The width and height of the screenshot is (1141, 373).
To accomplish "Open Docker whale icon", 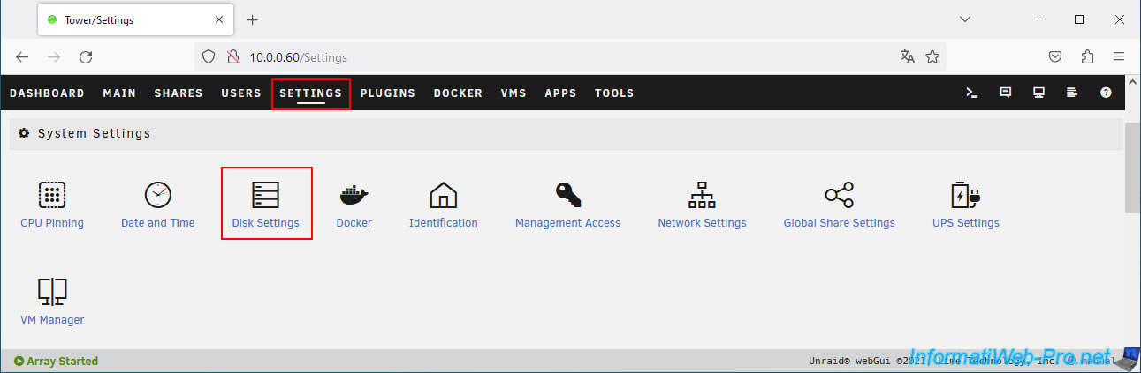I will click(354, 195).
